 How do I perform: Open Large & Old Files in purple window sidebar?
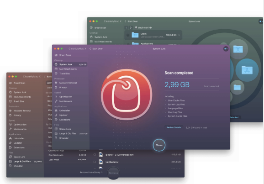tap(71, 133)
